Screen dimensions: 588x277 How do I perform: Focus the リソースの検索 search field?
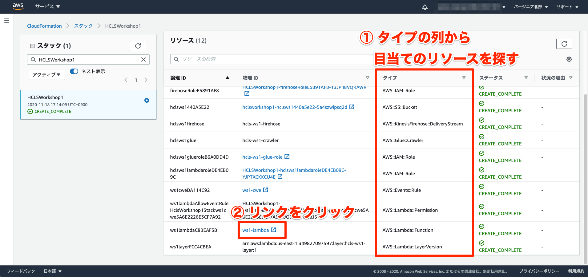272,59
